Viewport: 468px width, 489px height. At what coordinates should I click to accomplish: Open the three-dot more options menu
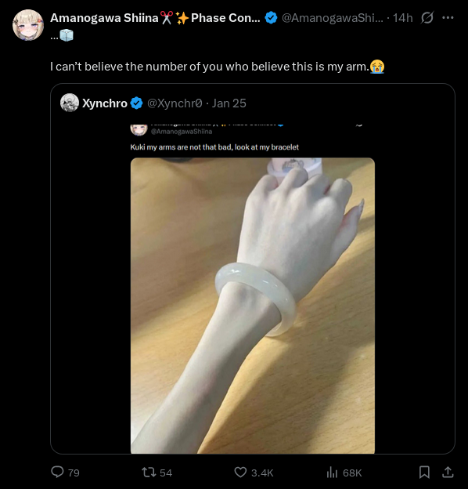(x=448, y=18)
